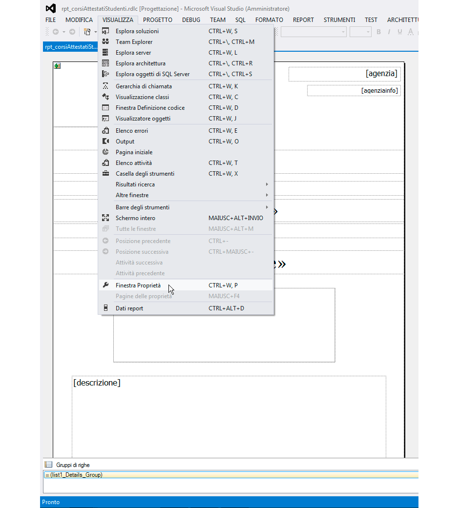Click the Dati report icon
Image resolution: width=459 pixels, height=508 pixels.
(105, 308)
